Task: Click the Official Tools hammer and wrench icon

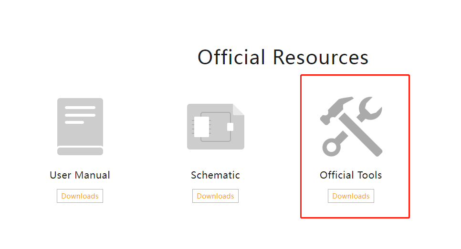Action: coord(351,127)
